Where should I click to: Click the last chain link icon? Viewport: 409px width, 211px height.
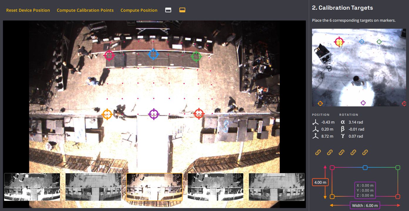tap(365, 152)
